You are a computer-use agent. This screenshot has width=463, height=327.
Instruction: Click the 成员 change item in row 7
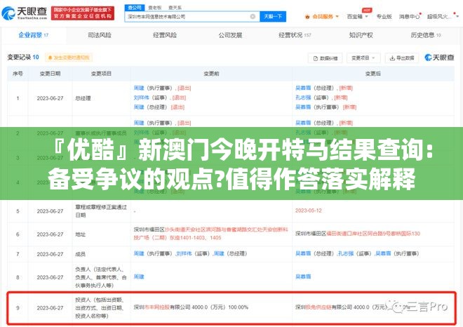pos(80,254)
